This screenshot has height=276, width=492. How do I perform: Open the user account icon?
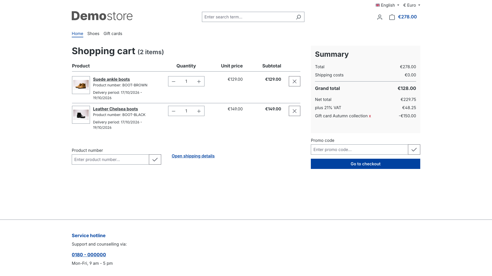(380, 17)
